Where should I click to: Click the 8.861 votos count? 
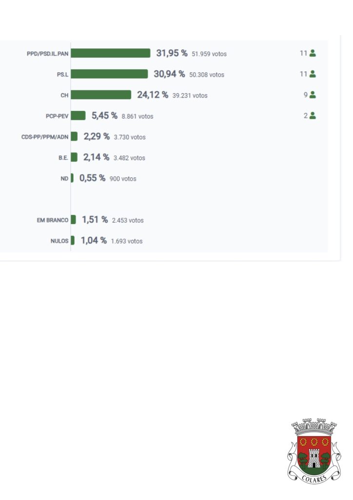[x=137, y=117]
